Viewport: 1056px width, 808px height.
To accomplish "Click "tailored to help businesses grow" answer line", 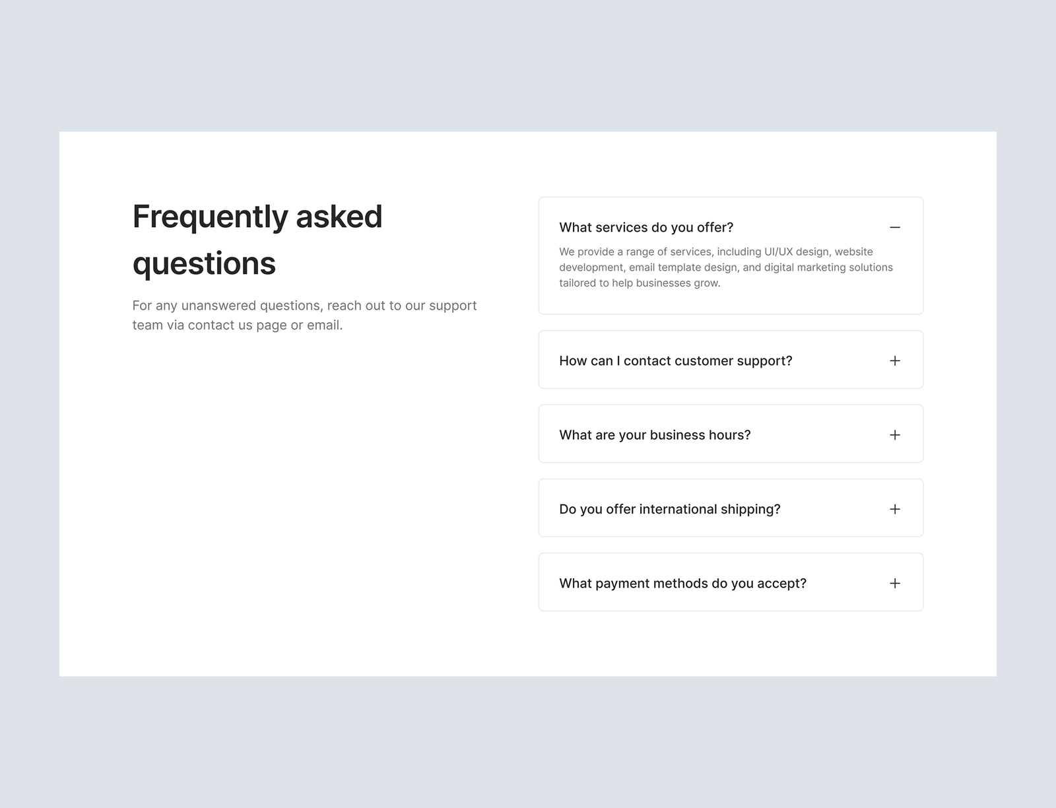I will pos(639,283).
